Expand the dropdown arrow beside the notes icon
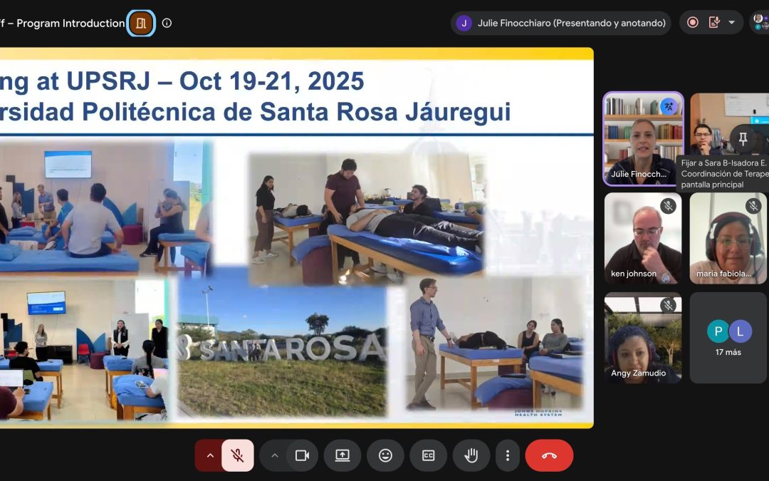 (732, 23)
